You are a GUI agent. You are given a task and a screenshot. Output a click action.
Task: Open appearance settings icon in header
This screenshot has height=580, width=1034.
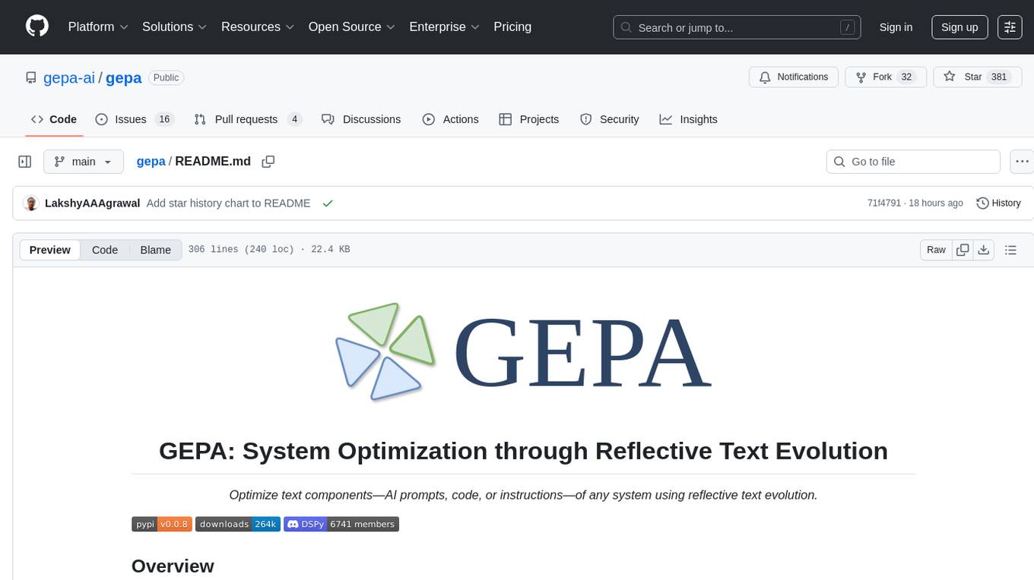pos(1010,27)
